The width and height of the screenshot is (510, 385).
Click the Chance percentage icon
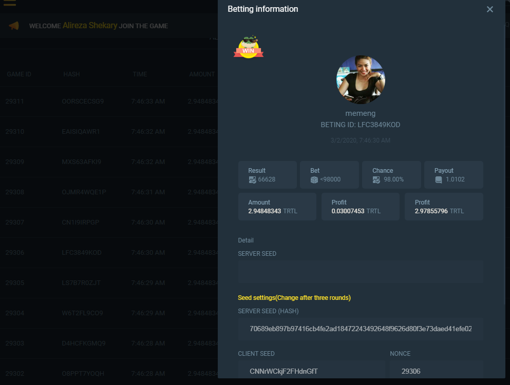[x=376, y=180]
